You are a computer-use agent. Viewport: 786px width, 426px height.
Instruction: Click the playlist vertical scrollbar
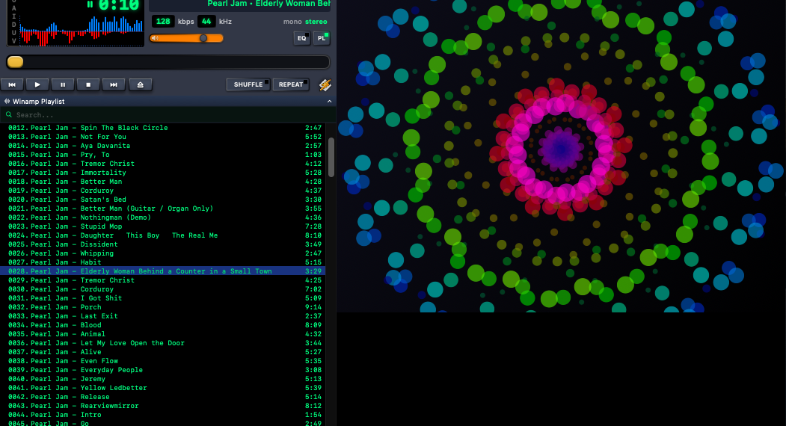click(x=331, y=157)
